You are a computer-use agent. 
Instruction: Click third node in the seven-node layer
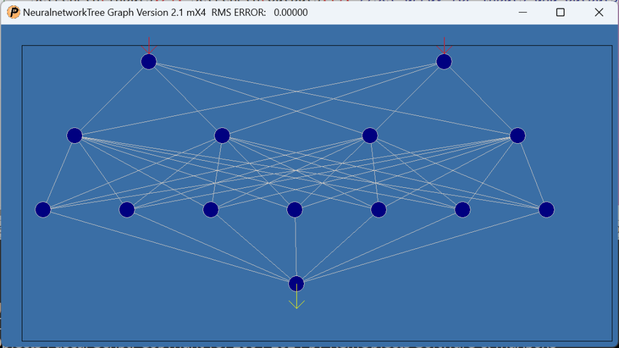click(211, 210)
